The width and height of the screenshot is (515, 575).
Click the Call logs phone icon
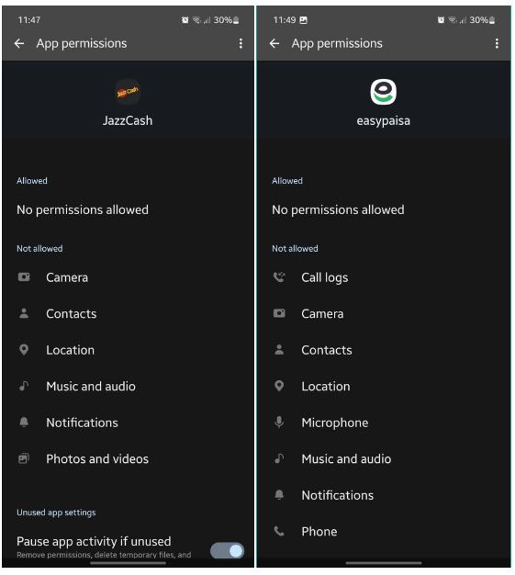(x=279, y=276)
